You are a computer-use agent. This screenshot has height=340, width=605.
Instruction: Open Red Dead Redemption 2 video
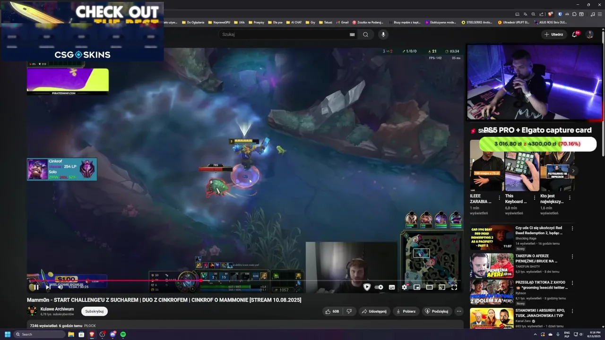[492, 237]
